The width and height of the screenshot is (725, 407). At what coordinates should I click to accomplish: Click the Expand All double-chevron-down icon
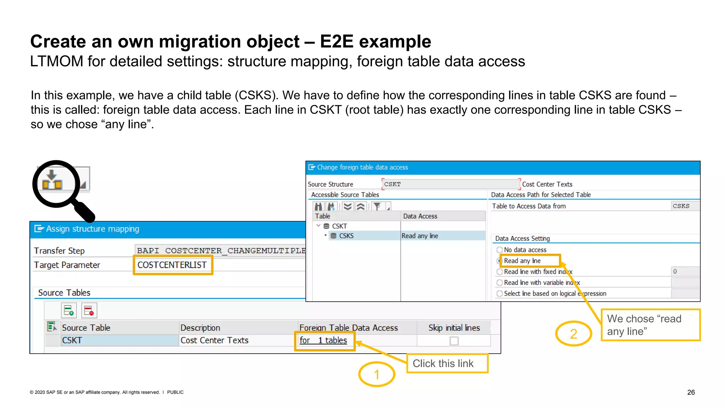[x=348, y=206]
